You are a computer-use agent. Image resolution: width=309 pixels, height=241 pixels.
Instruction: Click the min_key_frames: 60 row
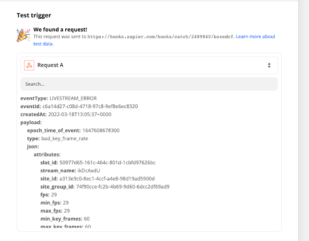point(65,219)
